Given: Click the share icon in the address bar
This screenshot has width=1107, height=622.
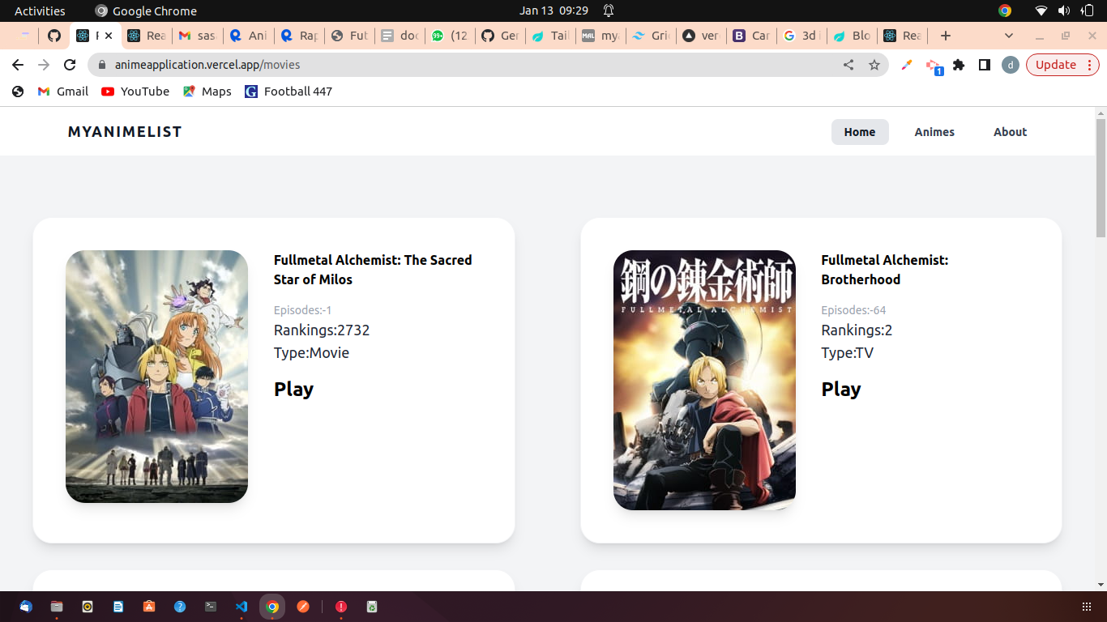Looking at the screenshot, I should (848, 65).
